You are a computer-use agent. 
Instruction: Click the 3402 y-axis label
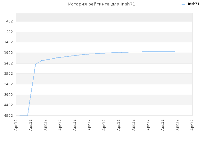[x=9, y=84]
